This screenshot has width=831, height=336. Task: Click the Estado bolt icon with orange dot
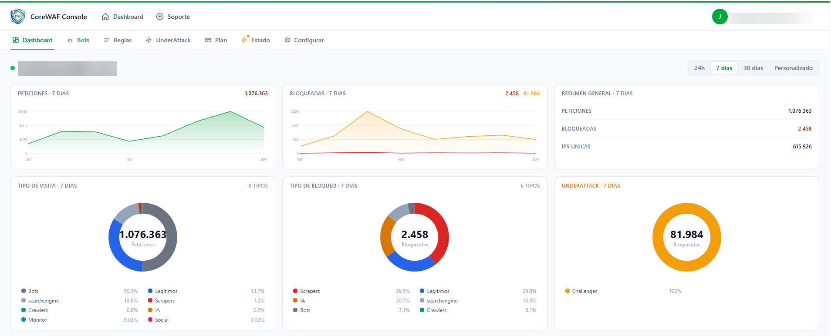coord(245,39)
